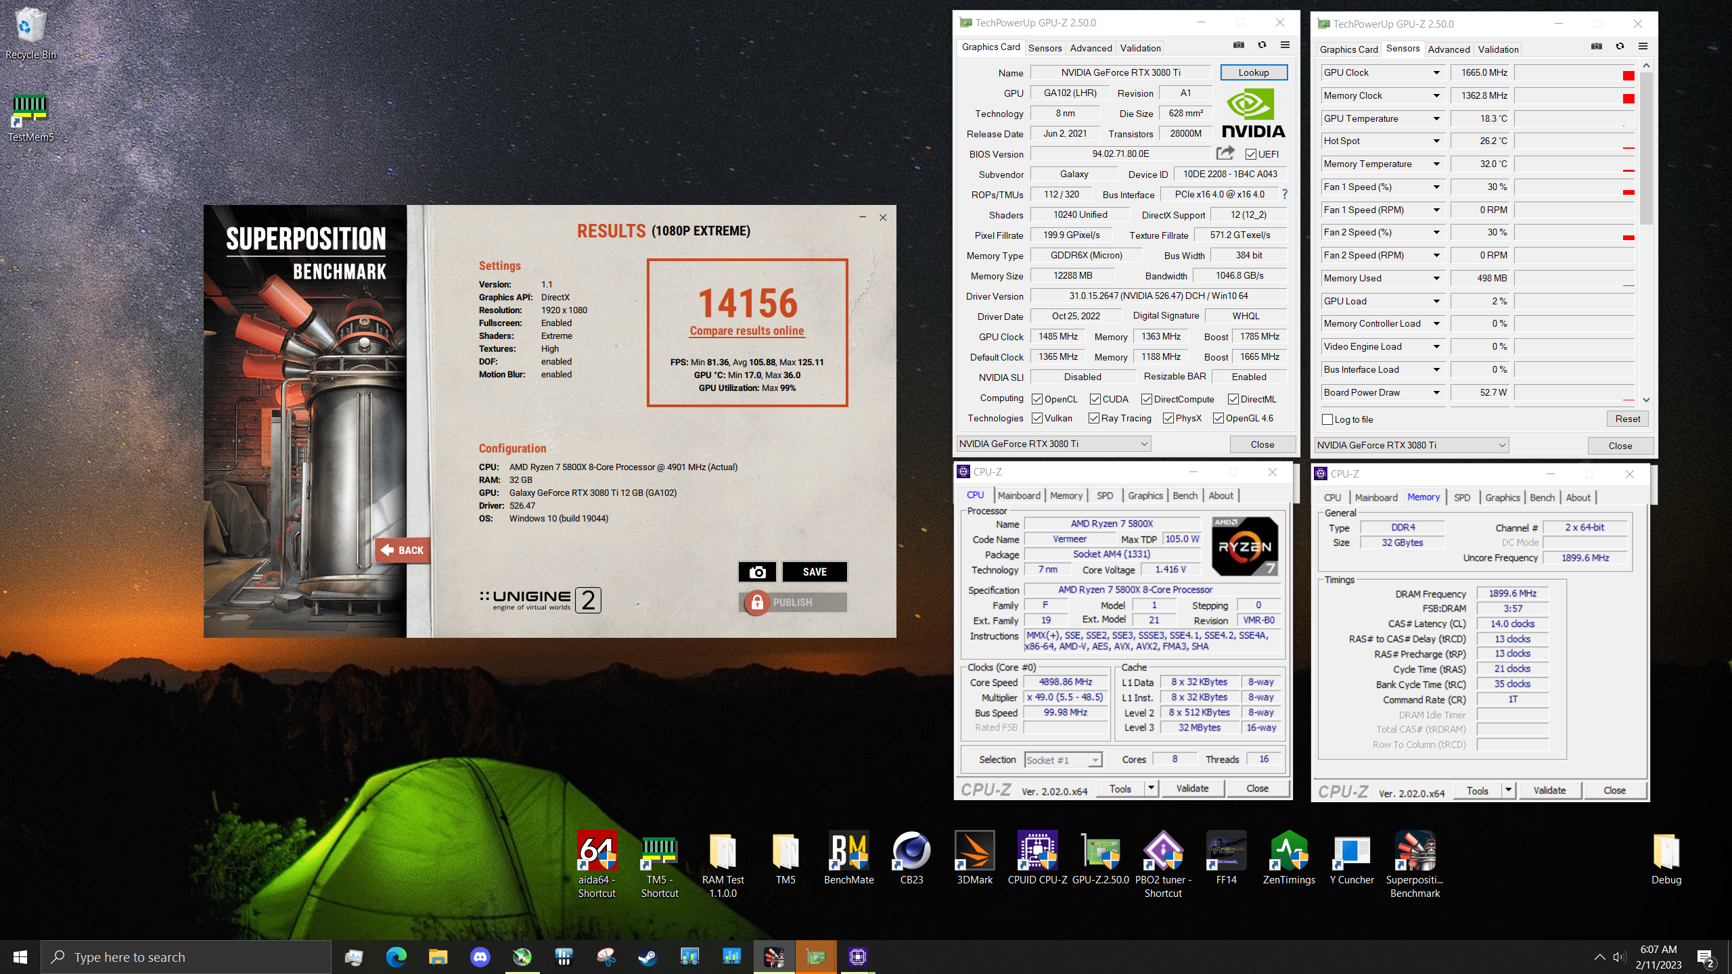Image resolution: width=1732 pixels, height=974 pixels.
Task: Switch to Validation tab in GPU-Z Sensors window
Action: click(x=1498, y=49)
